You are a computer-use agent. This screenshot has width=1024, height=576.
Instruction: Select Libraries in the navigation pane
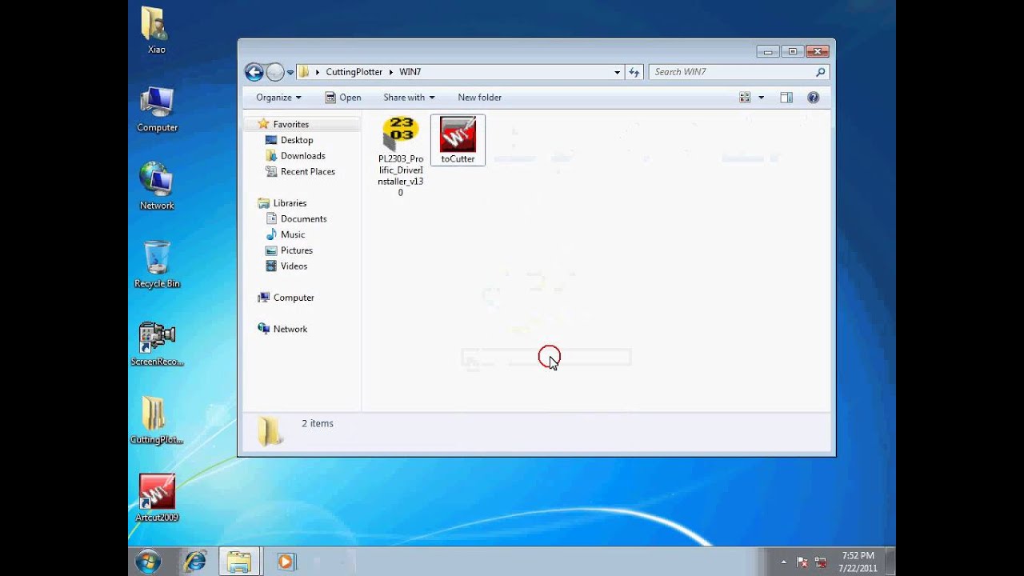(290, 203)
